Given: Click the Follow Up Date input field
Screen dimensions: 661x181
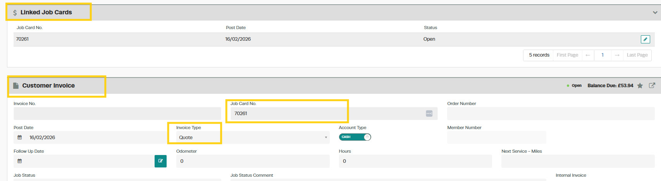Looking at the screenshot, I should (84, 161).
